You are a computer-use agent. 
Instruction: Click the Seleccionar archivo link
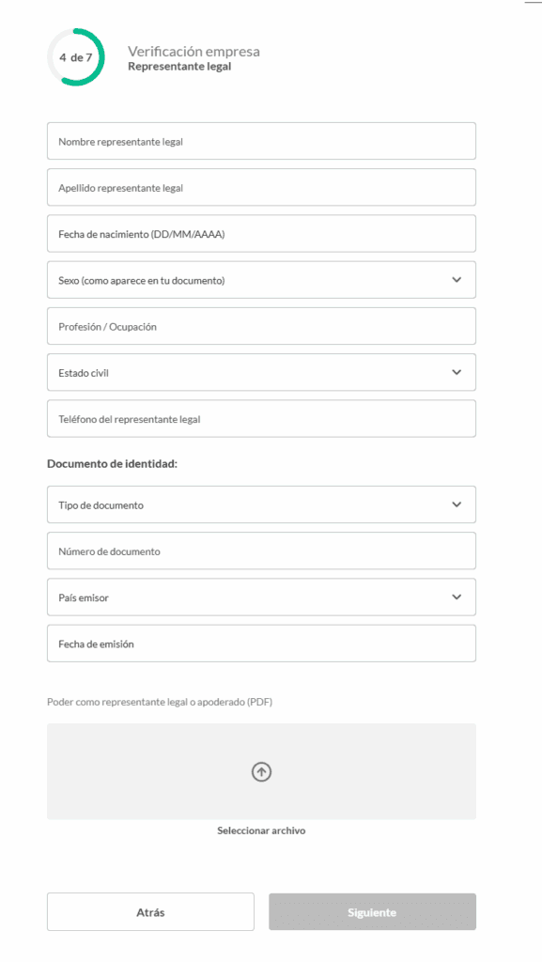pyautogui.click(x=261, y=830)
